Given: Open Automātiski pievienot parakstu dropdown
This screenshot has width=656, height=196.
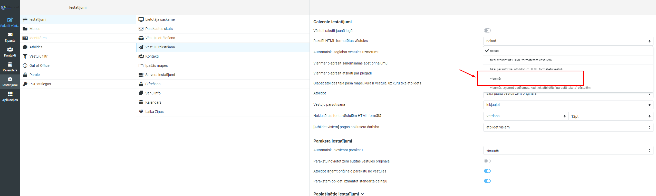Looking at the screenshot, I should (x=568, y=151).
